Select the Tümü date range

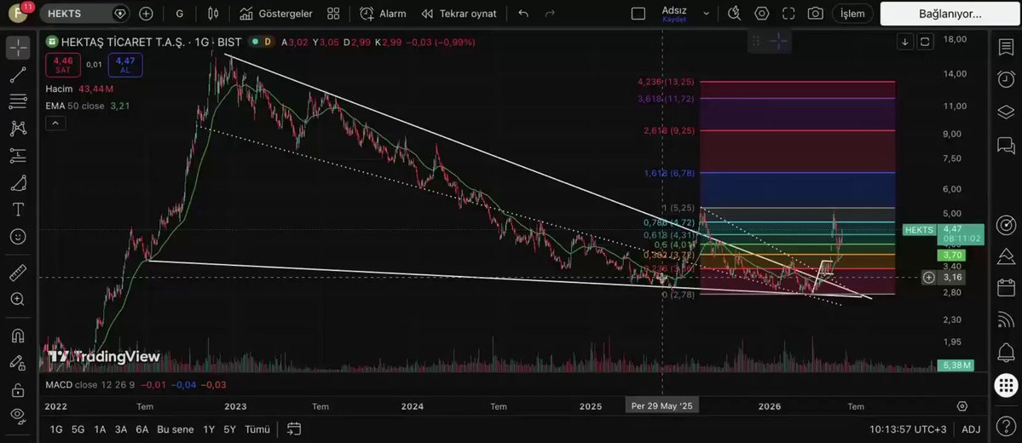pos(257,429)
